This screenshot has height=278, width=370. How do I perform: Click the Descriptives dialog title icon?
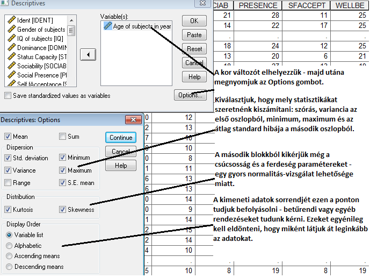click(x=5, y=4)
